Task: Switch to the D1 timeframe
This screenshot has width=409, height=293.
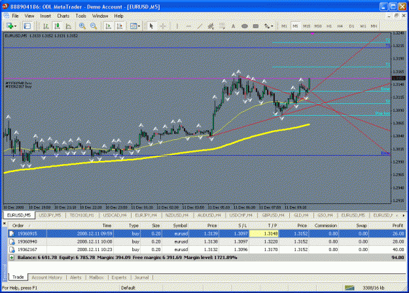Action: tap(351, 26)
